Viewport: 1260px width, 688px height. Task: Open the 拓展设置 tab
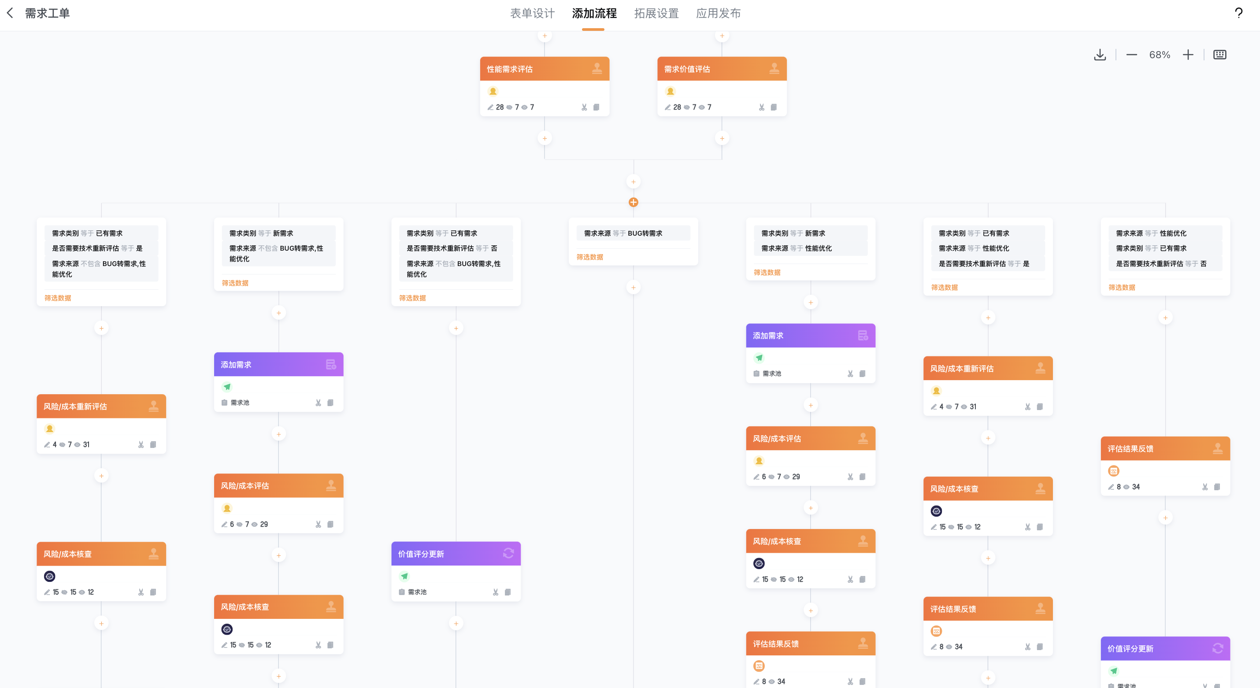(x=656, y=13)
